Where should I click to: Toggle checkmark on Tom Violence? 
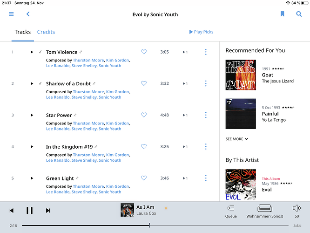click(40, 52)
